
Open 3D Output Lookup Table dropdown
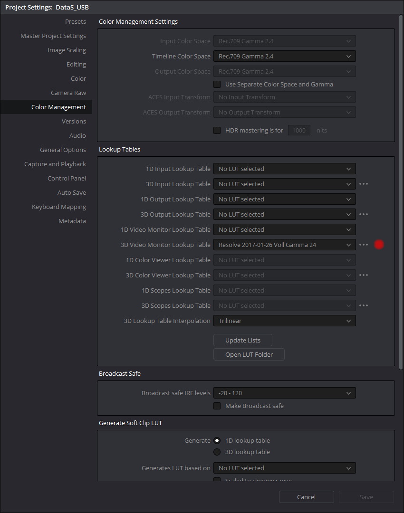point(285,214)
